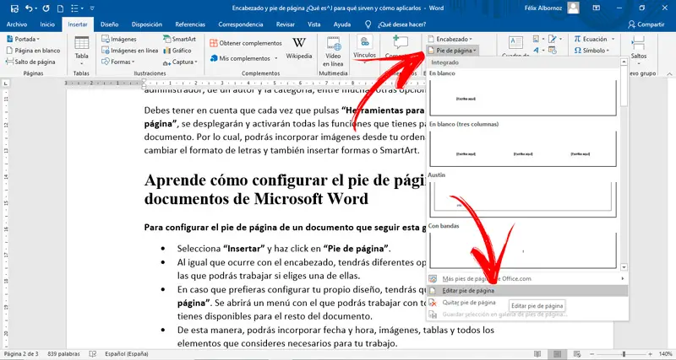Switch to the Referencias tab
Screen dimensions: 676x360
pos(190,24)
